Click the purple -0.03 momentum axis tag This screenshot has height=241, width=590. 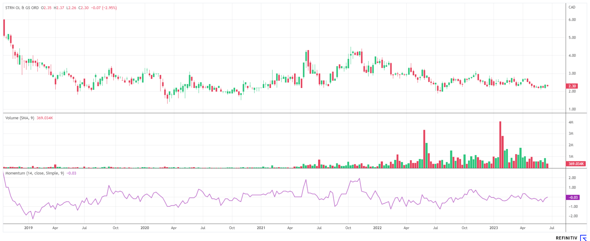tap(572, 197)
